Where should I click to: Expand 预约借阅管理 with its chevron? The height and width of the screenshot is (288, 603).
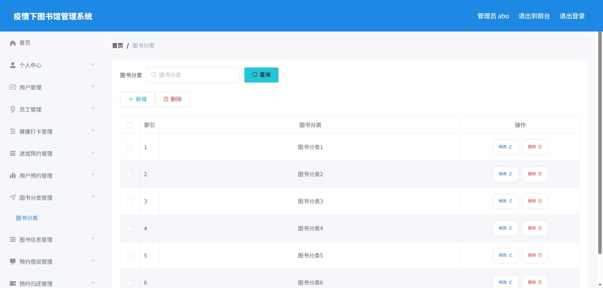(x=93, y=261)
